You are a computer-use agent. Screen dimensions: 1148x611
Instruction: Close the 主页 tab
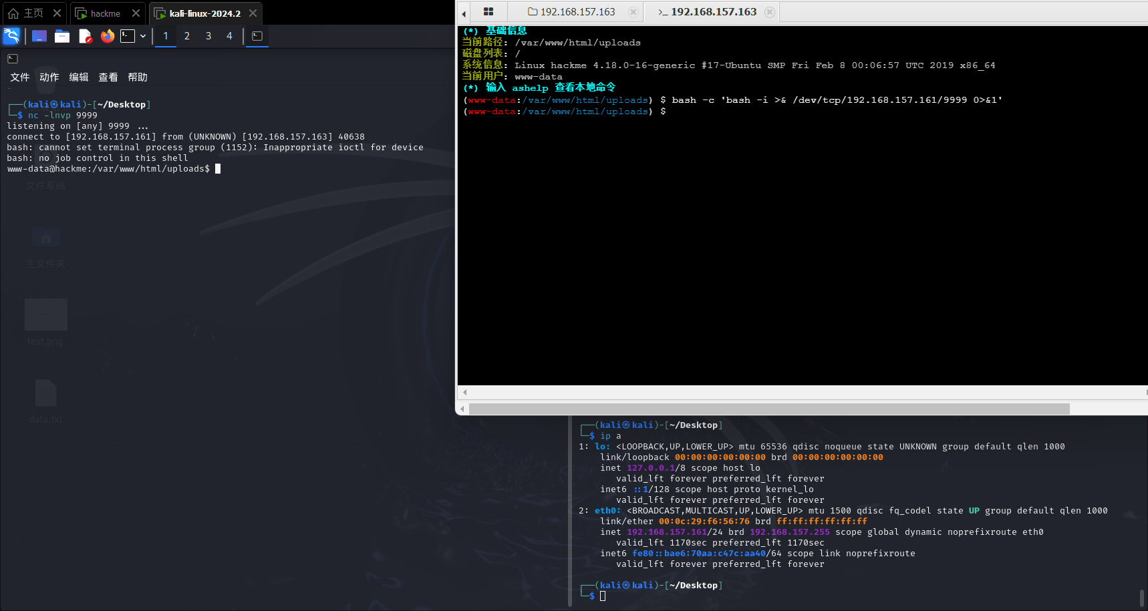tap(57, 13)
